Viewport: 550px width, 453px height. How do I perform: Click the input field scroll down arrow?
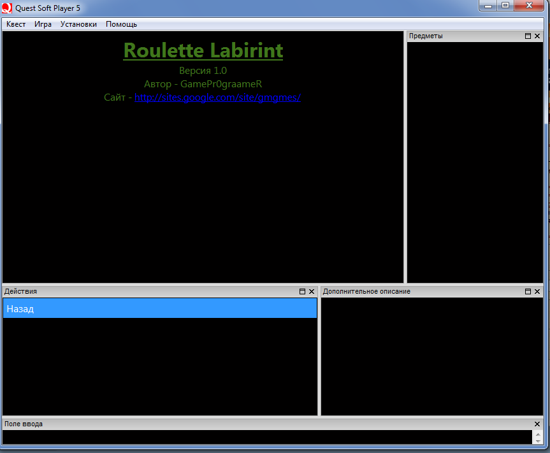538,441
